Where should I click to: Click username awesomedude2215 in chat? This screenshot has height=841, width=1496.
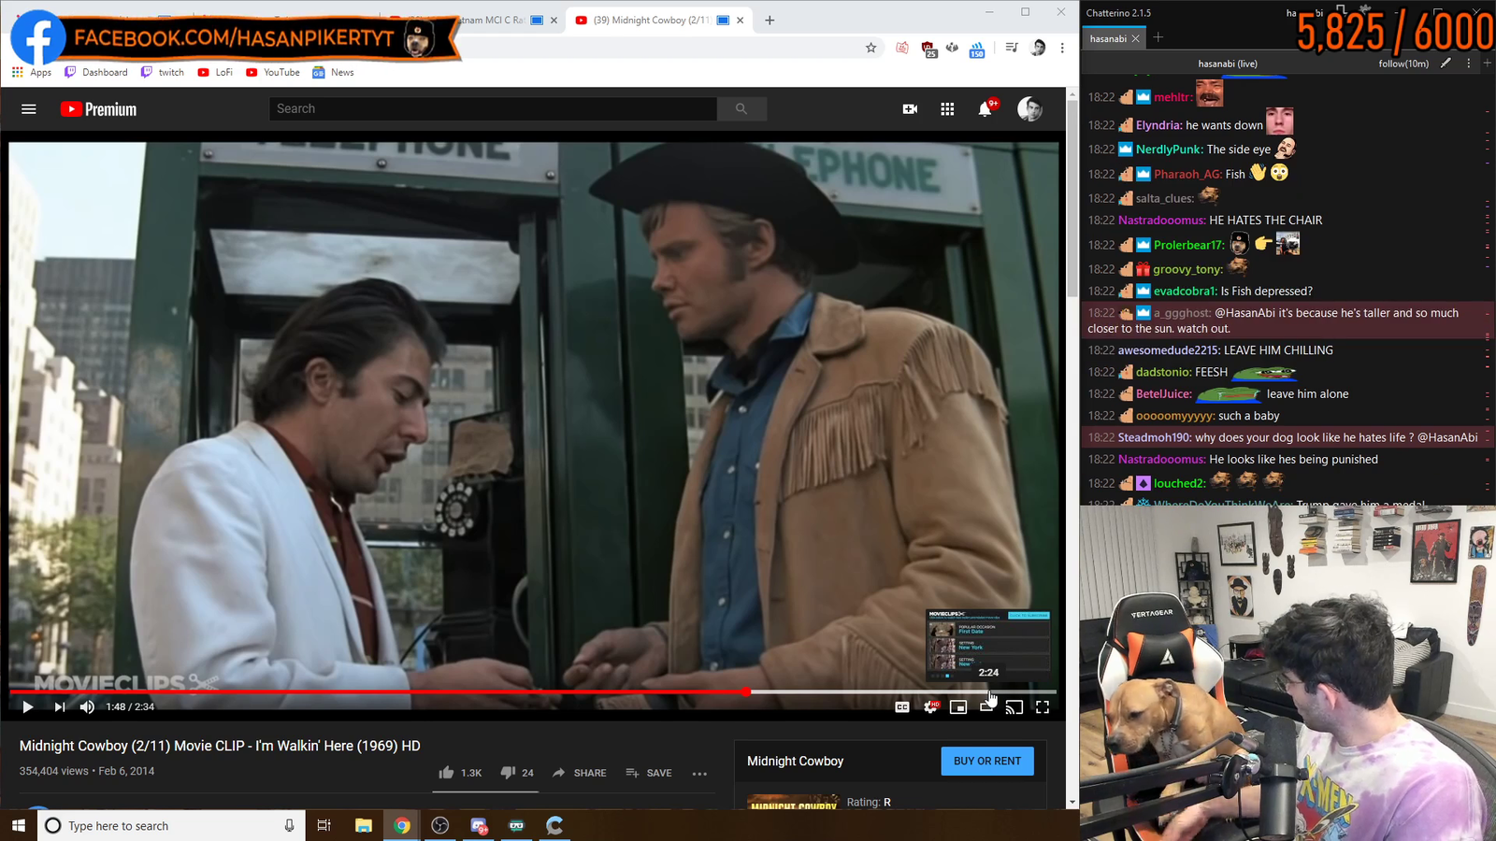(x=1168, y=350)
